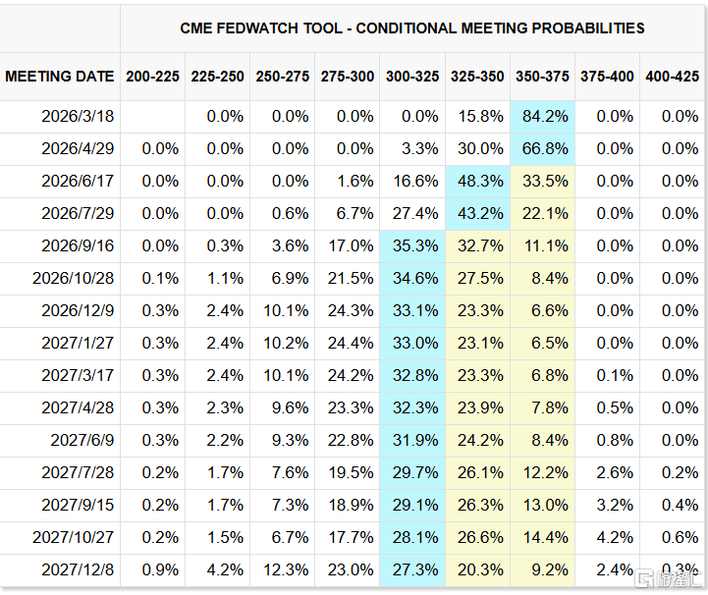Select the 2027/6/9 meeting date

78,441
